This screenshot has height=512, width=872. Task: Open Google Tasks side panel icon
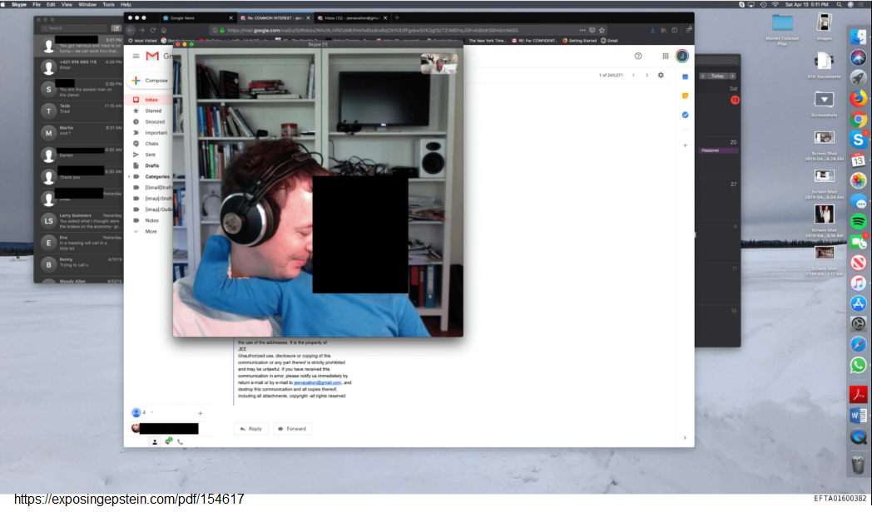pos(685,115)
